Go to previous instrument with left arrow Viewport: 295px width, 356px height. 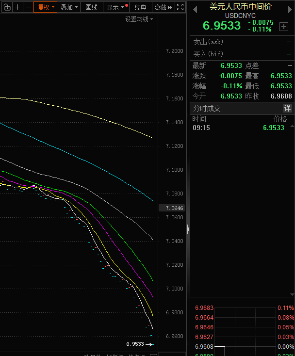tap(195, 10)
